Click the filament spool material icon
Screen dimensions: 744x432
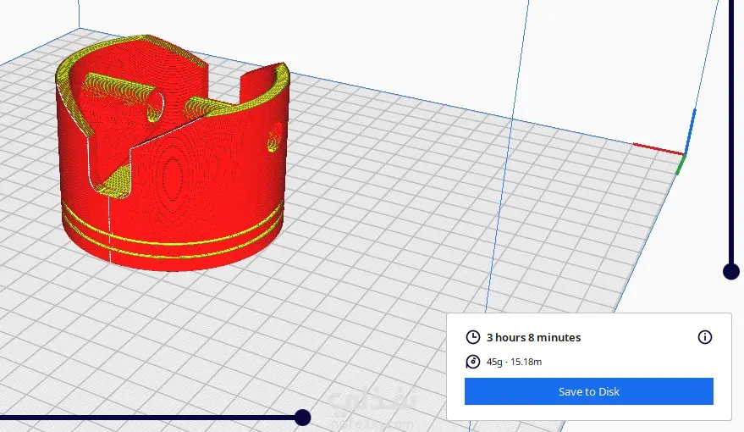click(472, 362)
